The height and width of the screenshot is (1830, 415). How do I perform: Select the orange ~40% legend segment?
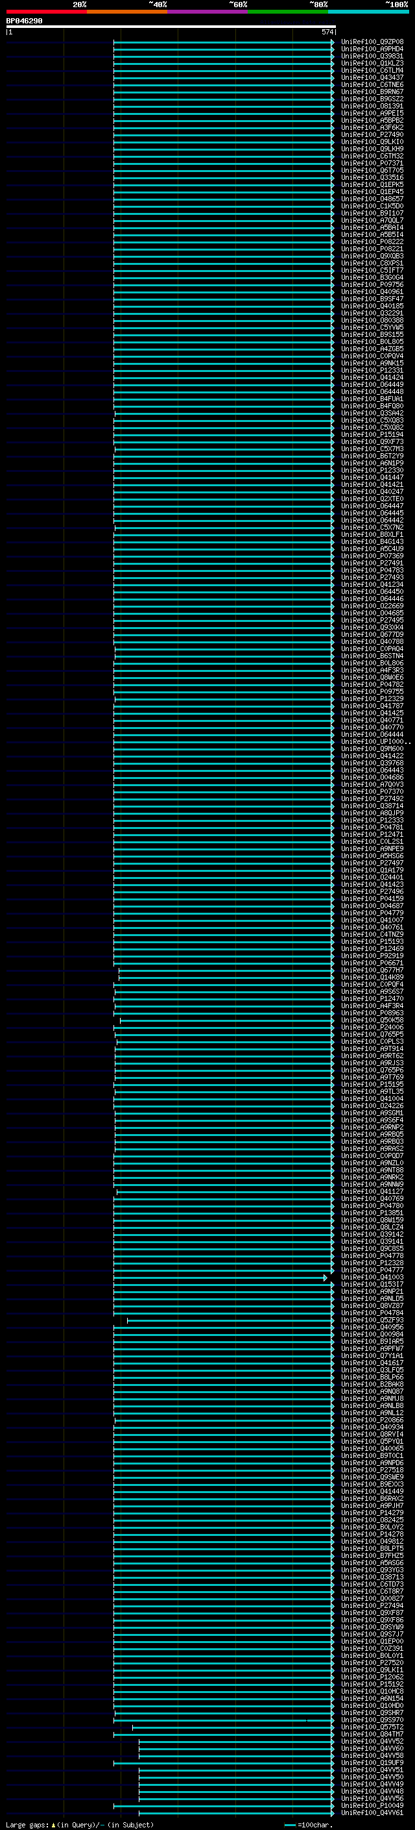[x=127, y=12]
